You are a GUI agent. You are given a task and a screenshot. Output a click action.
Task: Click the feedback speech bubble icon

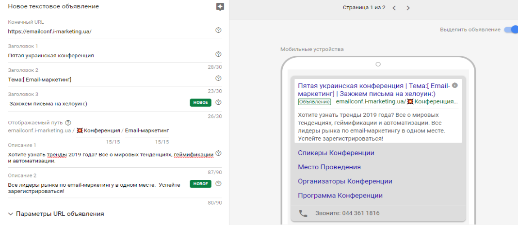pos(220,7)
